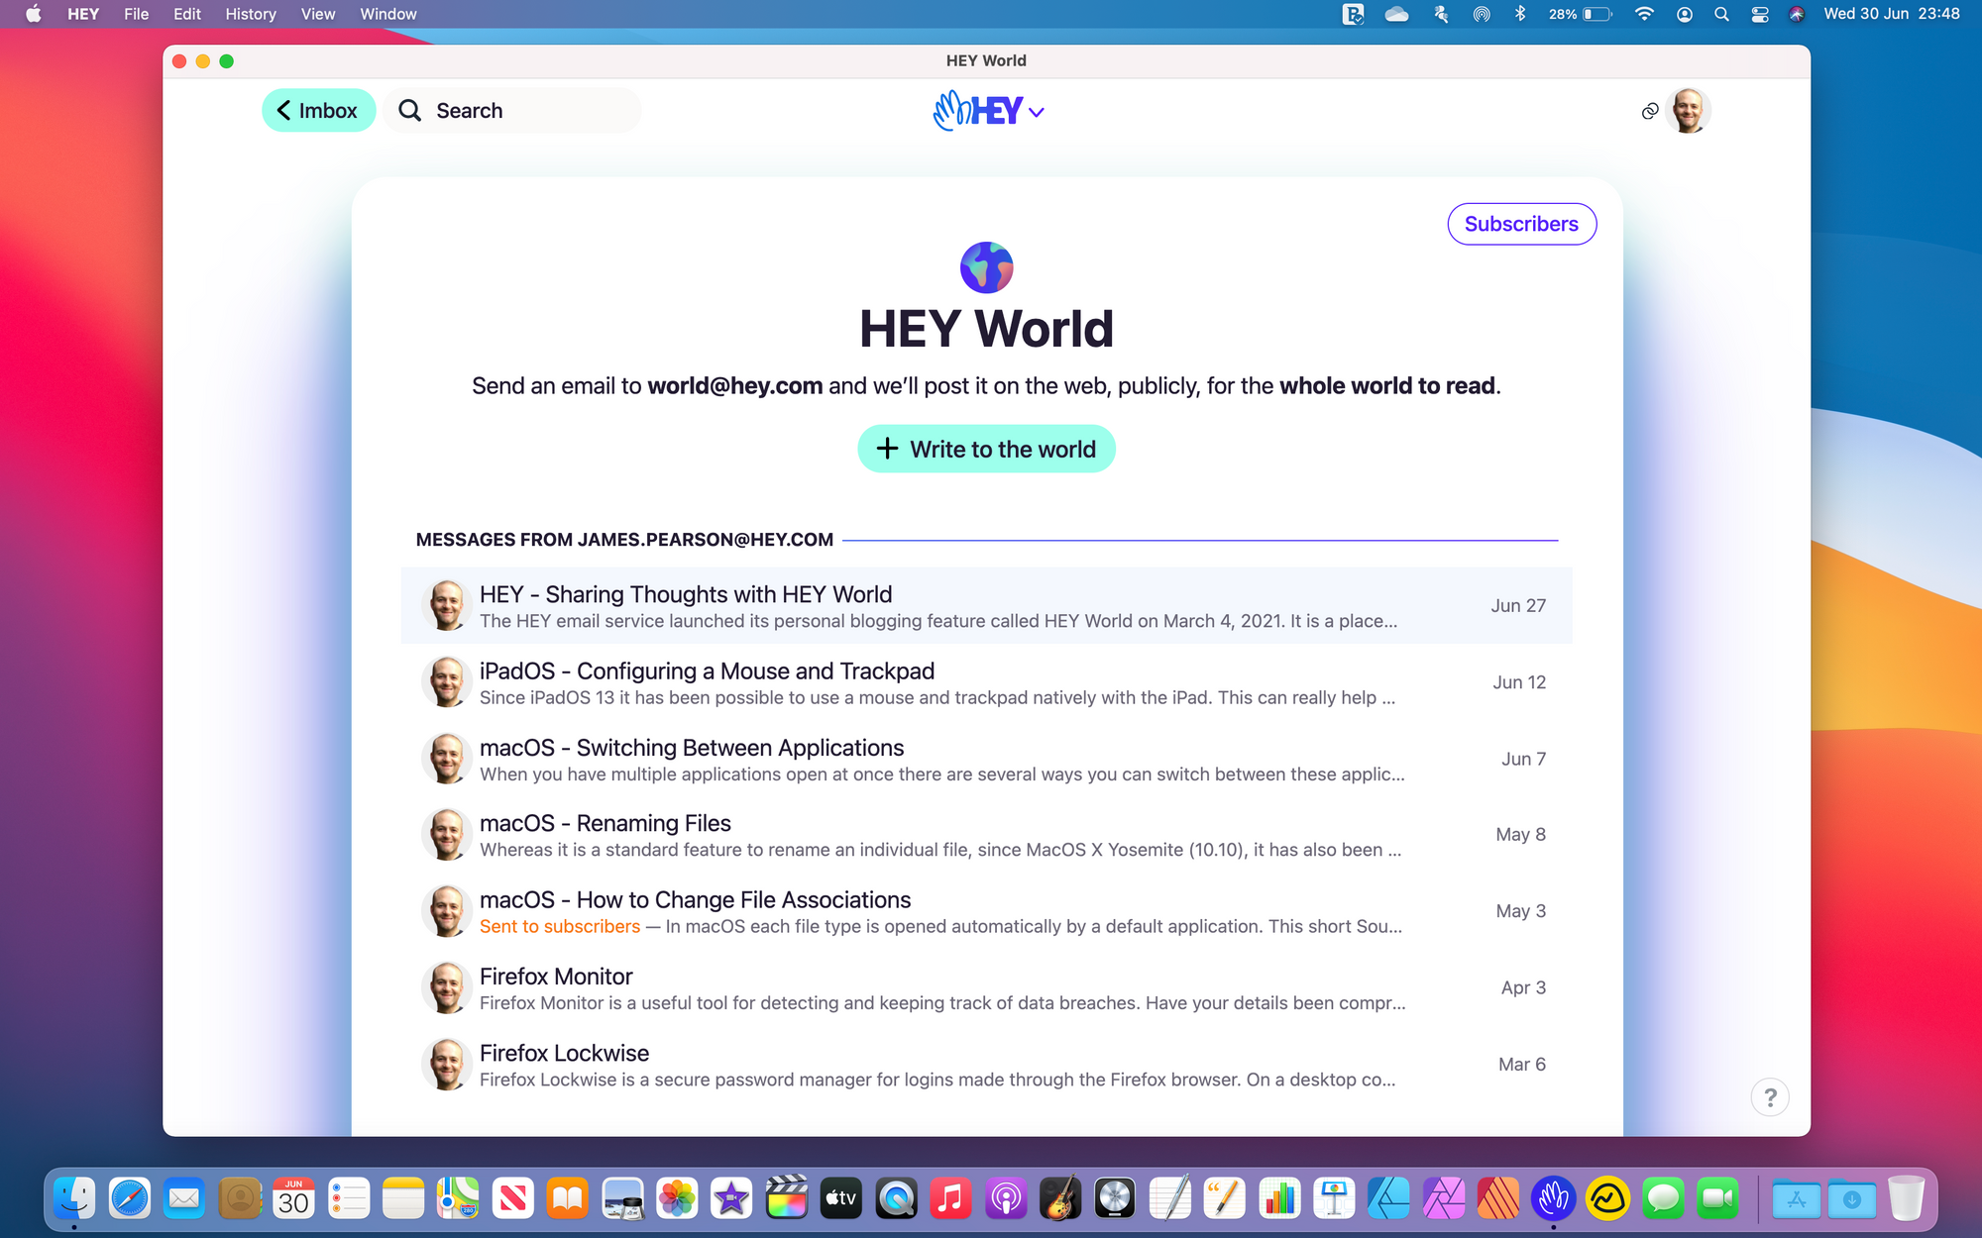Image resolution: width=1982 pixels, height=1238 pixels.
Task: Open the History menu
Action: [x=250, y=14]
